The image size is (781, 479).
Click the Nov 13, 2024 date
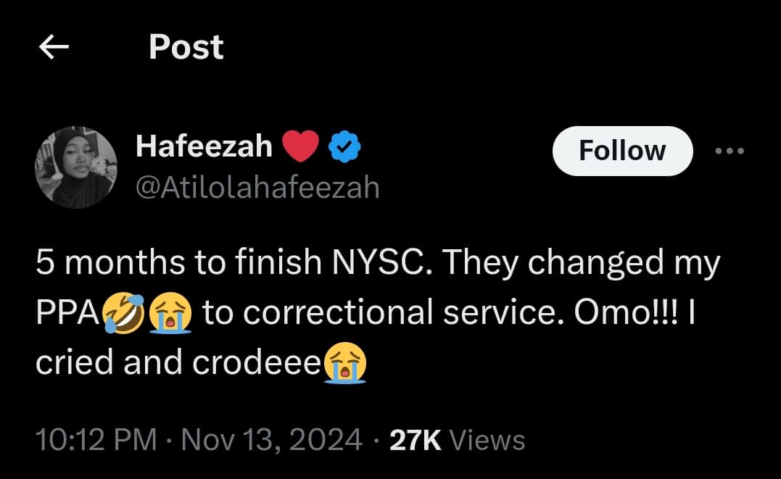[x=272, y=440]
